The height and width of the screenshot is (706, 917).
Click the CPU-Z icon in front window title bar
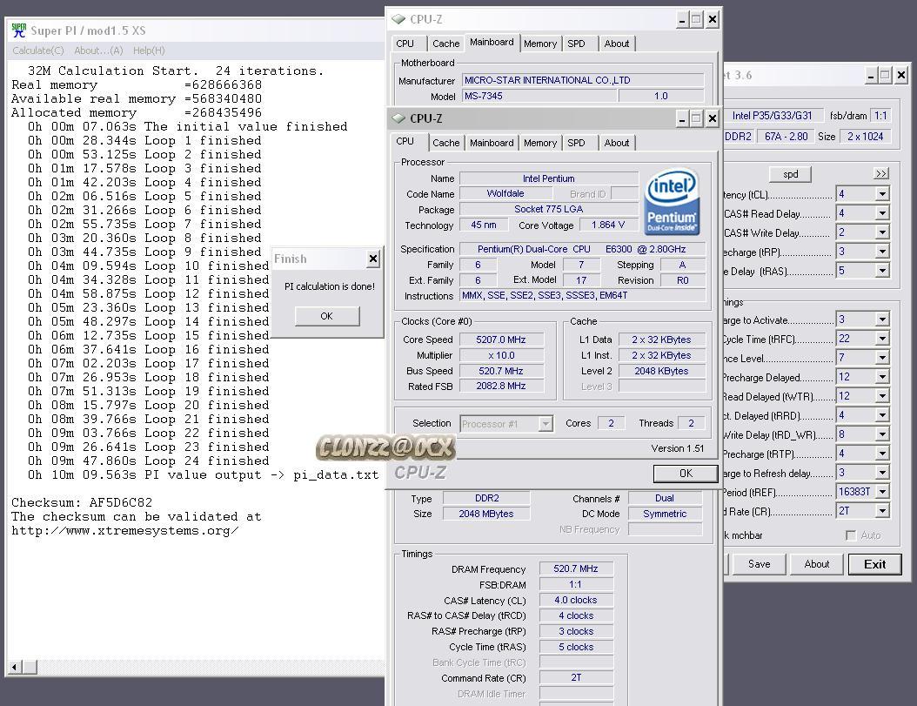[398, 118]
